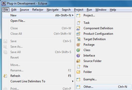This screenshot has height=90, width=132.
Task: Click the Print icon in File menu
Action: pyautogui.click(x=5, y=89)
